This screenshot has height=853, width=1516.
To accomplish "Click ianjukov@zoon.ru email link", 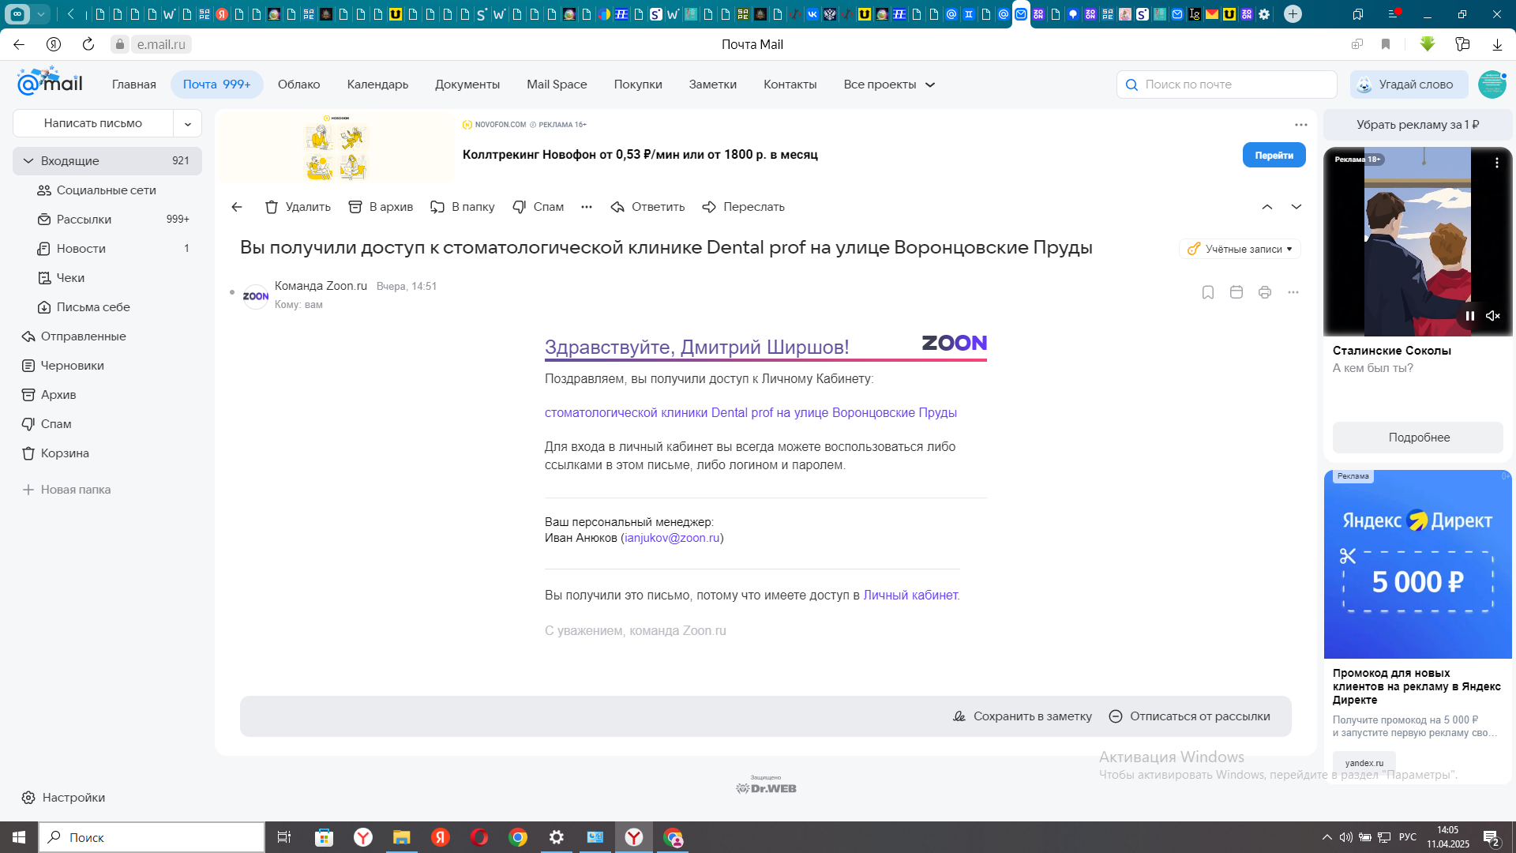I will pyautogui.click(x=672, y=538).
